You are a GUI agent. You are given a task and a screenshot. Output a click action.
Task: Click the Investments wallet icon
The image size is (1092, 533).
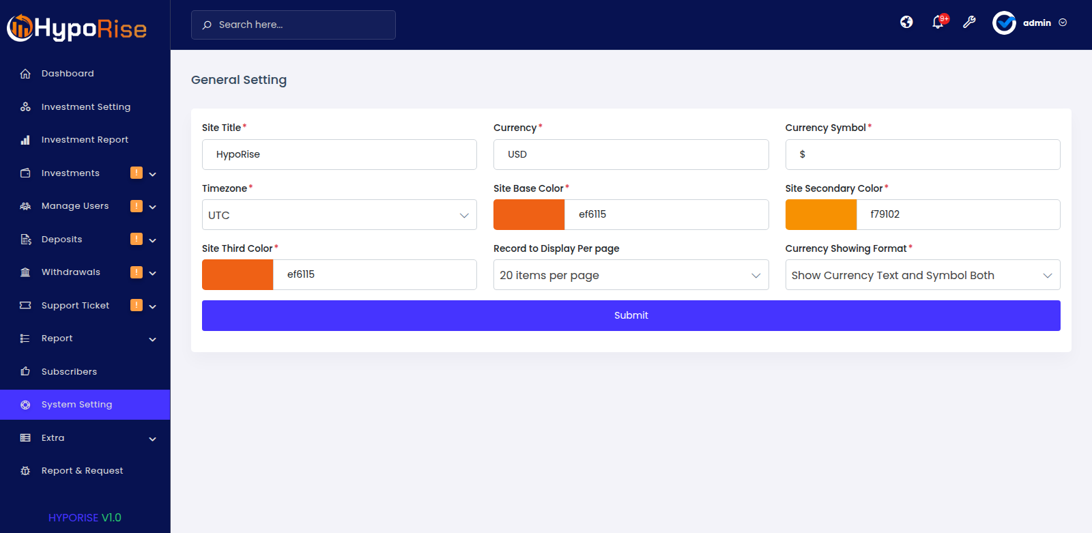click(25, 173)
